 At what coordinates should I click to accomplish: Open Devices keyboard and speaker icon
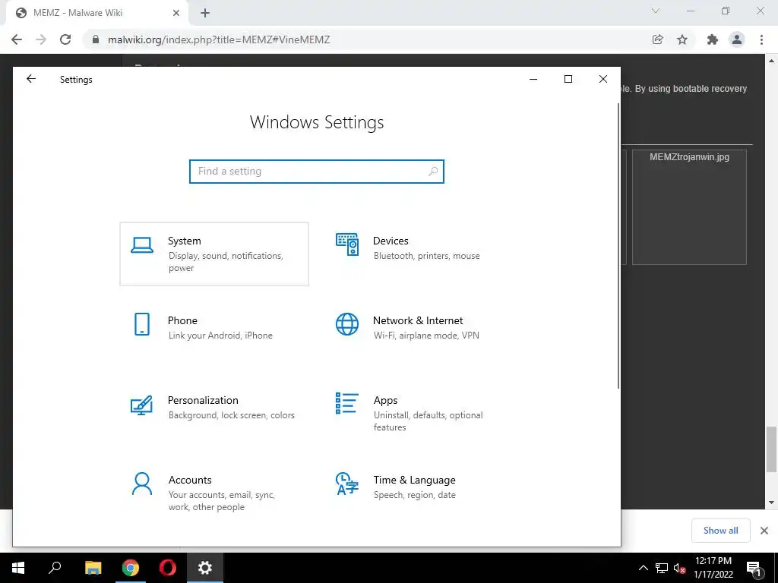[x=346, y=244]
